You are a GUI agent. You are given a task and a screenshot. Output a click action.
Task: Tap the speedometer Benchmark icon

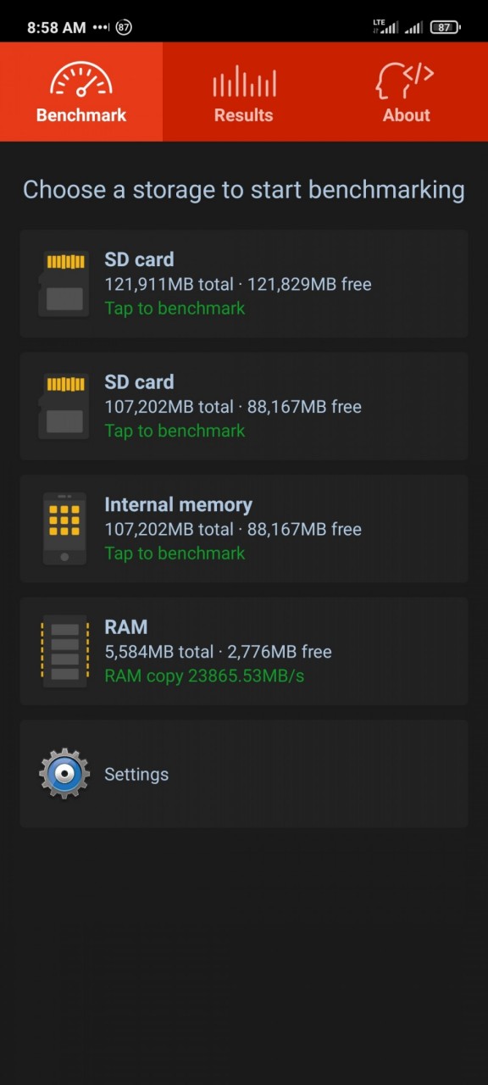pos(80,79)
